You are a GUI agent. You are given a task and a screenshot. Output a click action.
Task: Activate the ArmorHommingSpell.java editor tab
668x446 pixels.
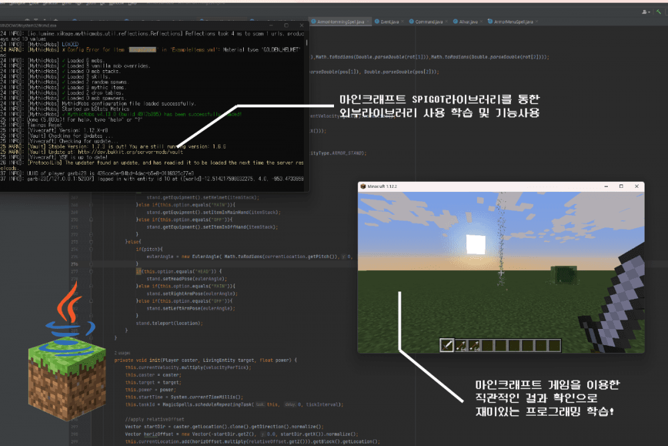[x=341, y=22]
